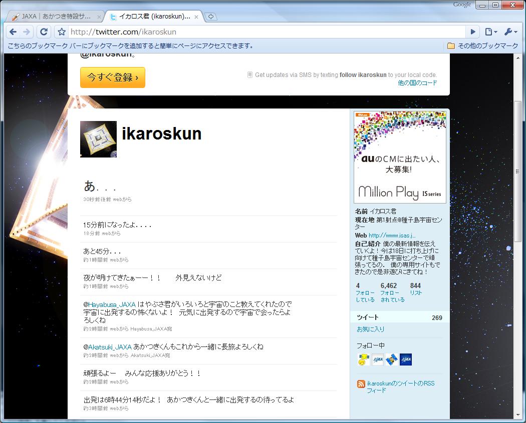
Task: Click the scrollbar down arrow
Action: [518, 415]
